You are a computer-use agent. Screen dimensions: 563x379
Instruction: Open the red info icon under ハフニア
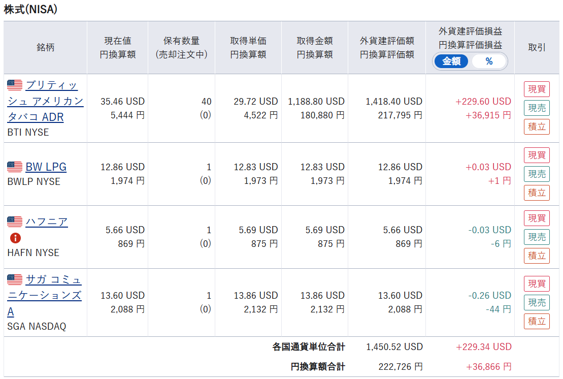click(15, 238)
